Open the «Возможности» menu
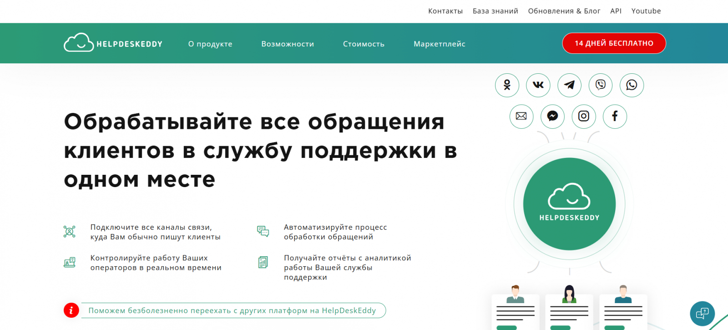 point(288,44)
